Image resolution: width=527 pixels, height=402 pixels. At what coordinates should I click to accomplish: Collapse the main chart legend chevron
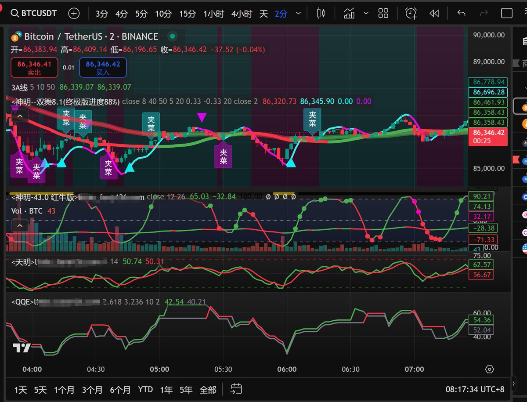pyautogui.click(x=21, y=116)
